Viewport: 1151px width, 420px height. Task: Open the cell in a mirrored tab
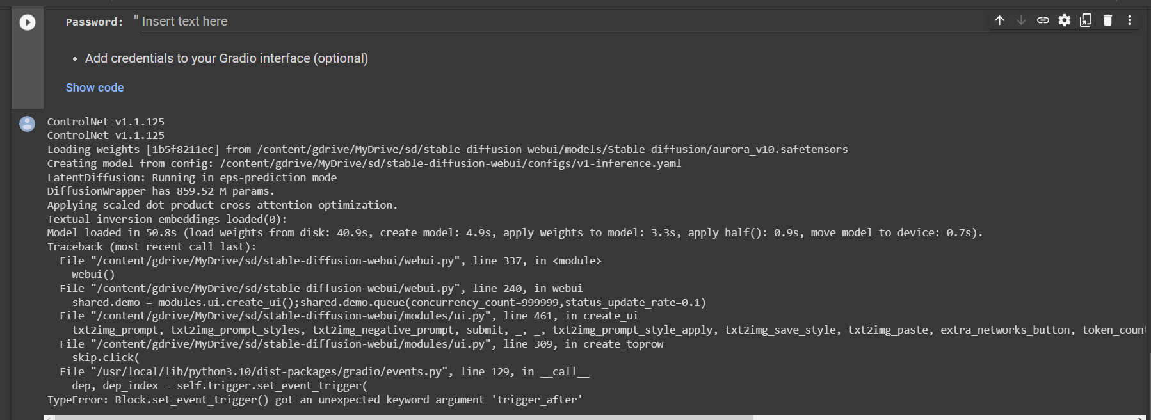pos(1086,20)
